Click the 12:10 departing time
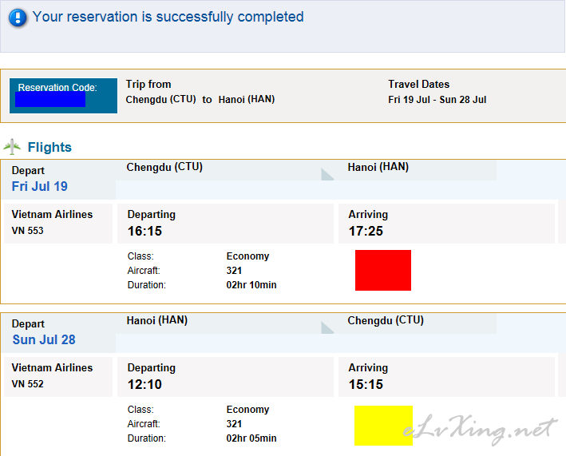 point(144,384)
